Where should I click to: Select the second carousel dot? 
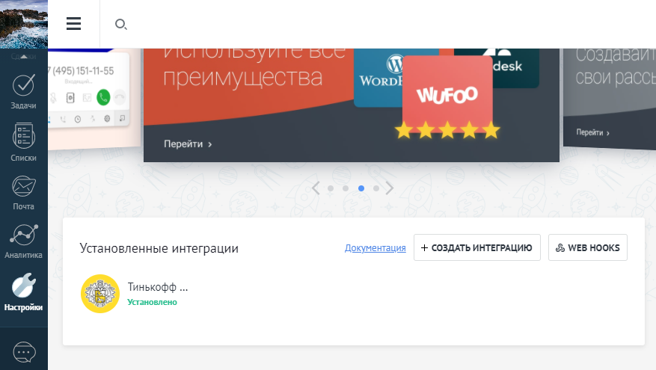[x=346, y=188]
